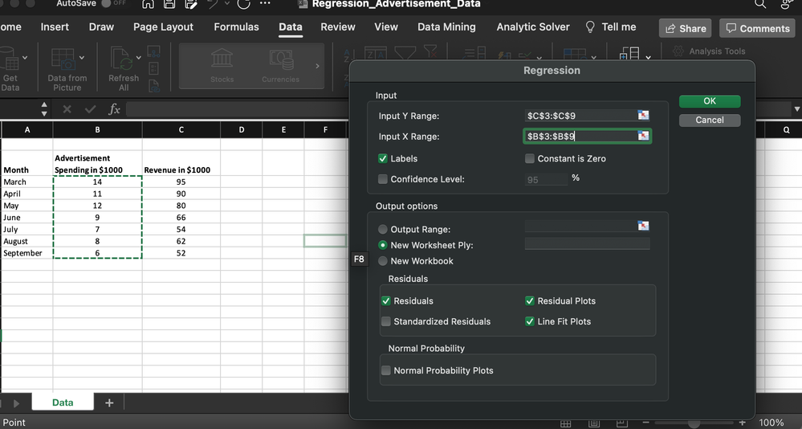
Task: Open the Undo history dropdown arrow
Action: [227, 3]
